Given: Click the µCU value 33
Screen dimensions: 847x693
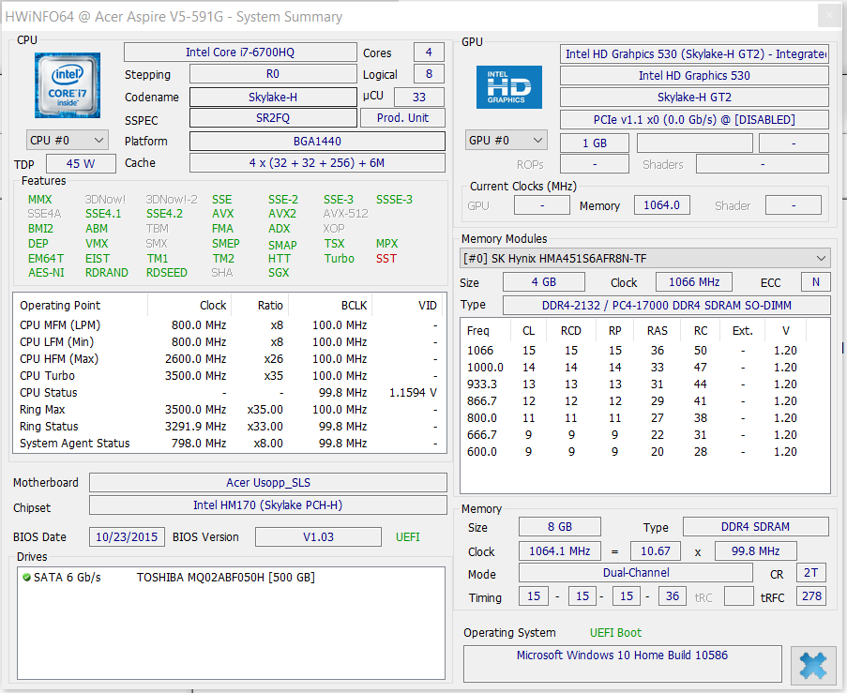Looking at the screenshot, I should [x=419, y=98].
